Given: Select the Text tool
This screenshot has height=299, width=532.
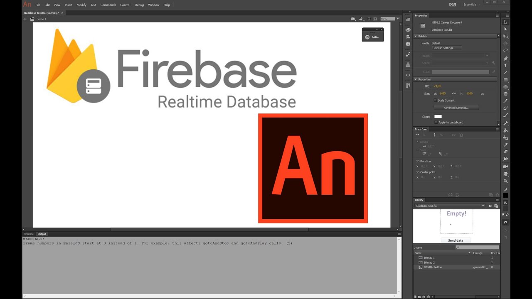Looking at the screenshot, I should point(505,66).
